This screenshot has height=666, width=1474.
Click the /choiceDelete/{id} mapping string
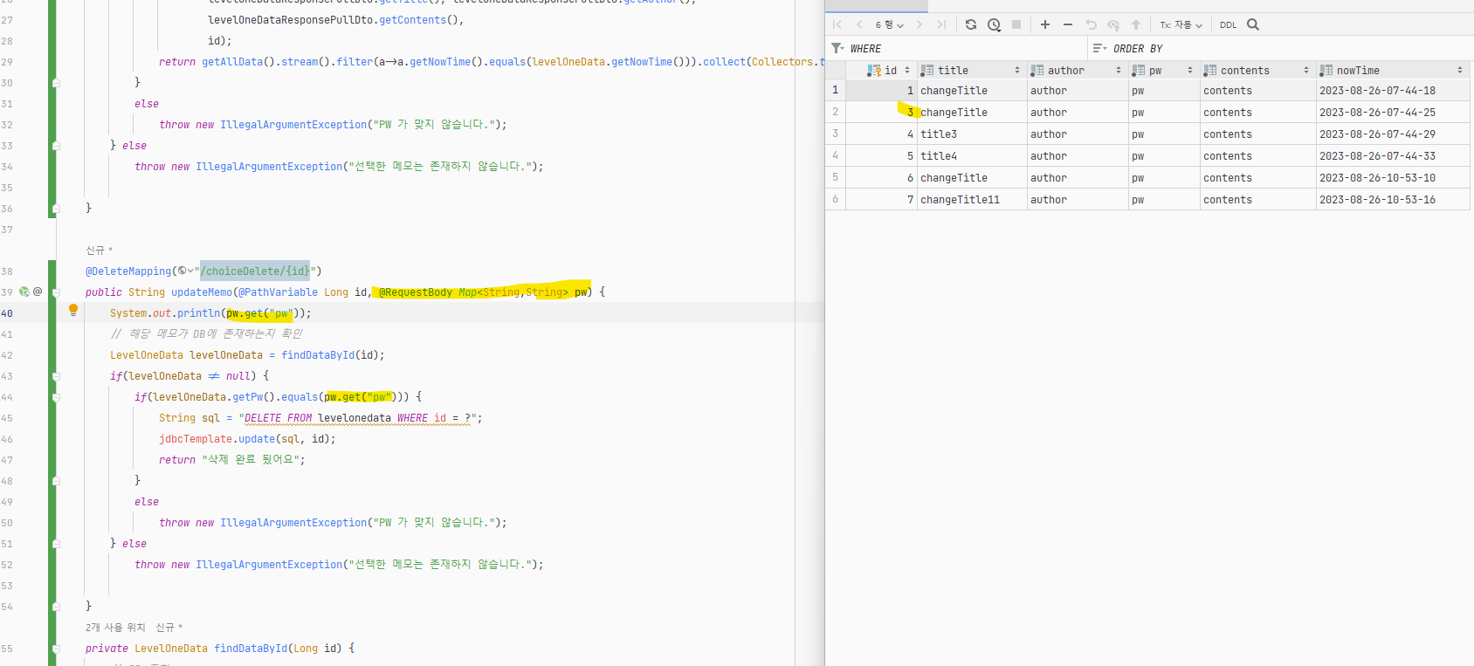tap(255, 271)
